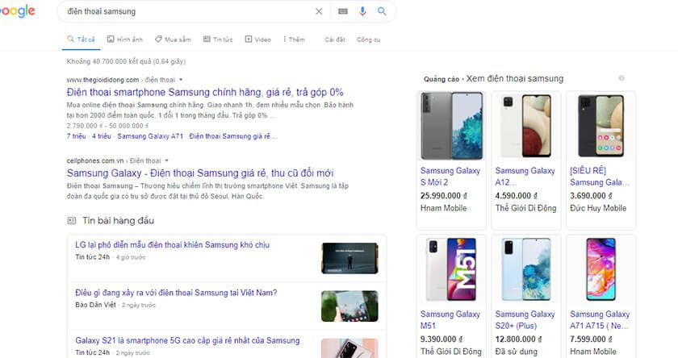
Task: Click the [SIÊU RẺ] Samsung Galaxy ad title
Action: pyautogui.click(x=600, y=177)
